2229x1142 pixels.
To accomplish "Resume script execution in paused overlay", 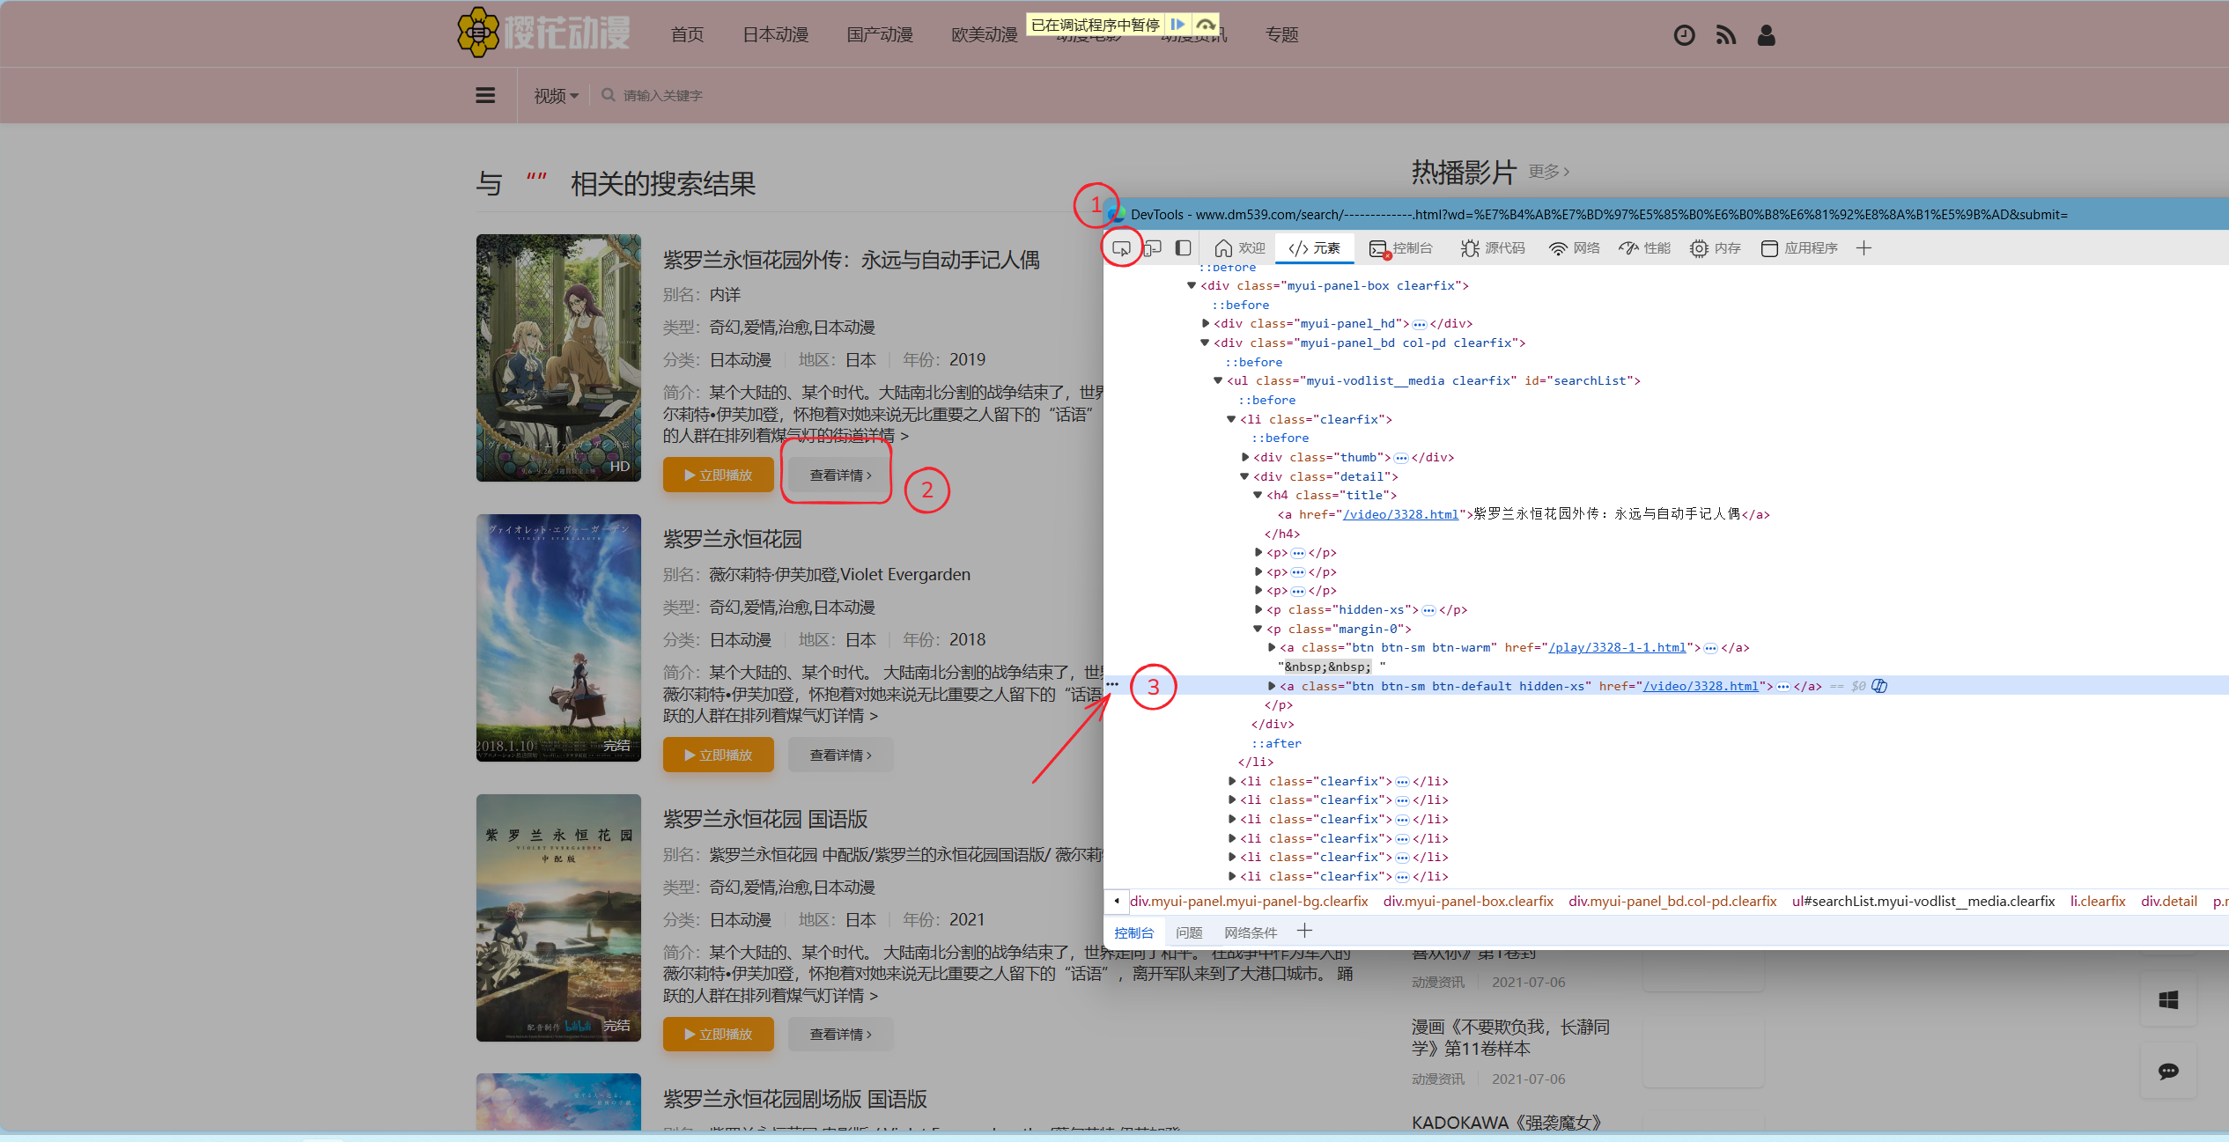I will [1177, 25].
